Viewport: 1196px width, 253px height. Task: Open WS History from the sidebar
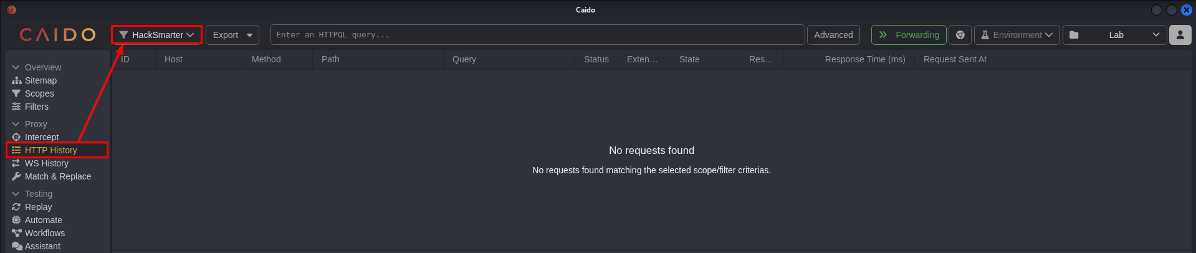46,163
